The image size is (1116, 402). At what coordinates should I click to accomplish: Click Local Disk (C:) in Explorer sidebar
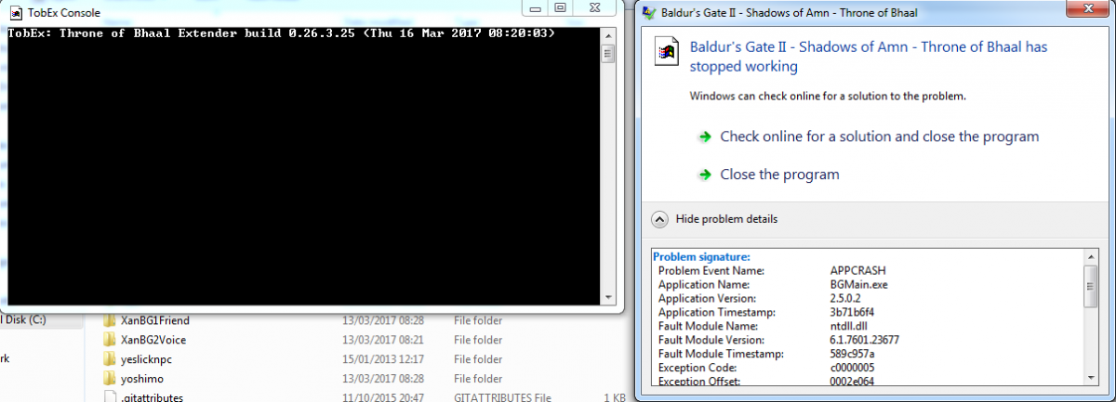(x=22, y=320)
